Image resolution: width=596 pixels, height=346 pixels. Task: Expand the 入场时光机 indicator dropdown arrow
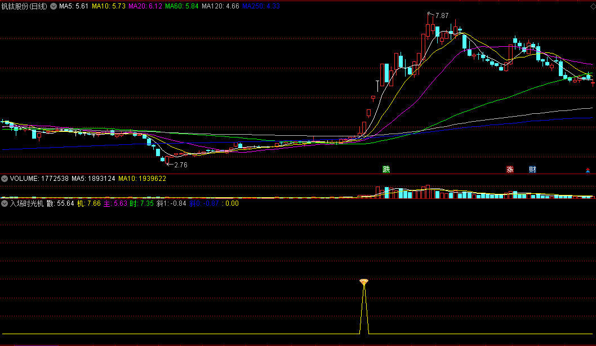coord(5,203)
